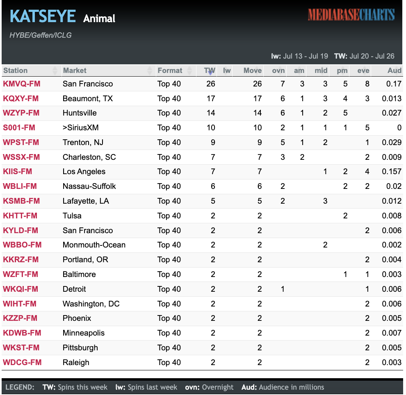Viewport: 406px width, 395px height.
Task: Open the S001-FM station link
Action: tap(19, 128)
